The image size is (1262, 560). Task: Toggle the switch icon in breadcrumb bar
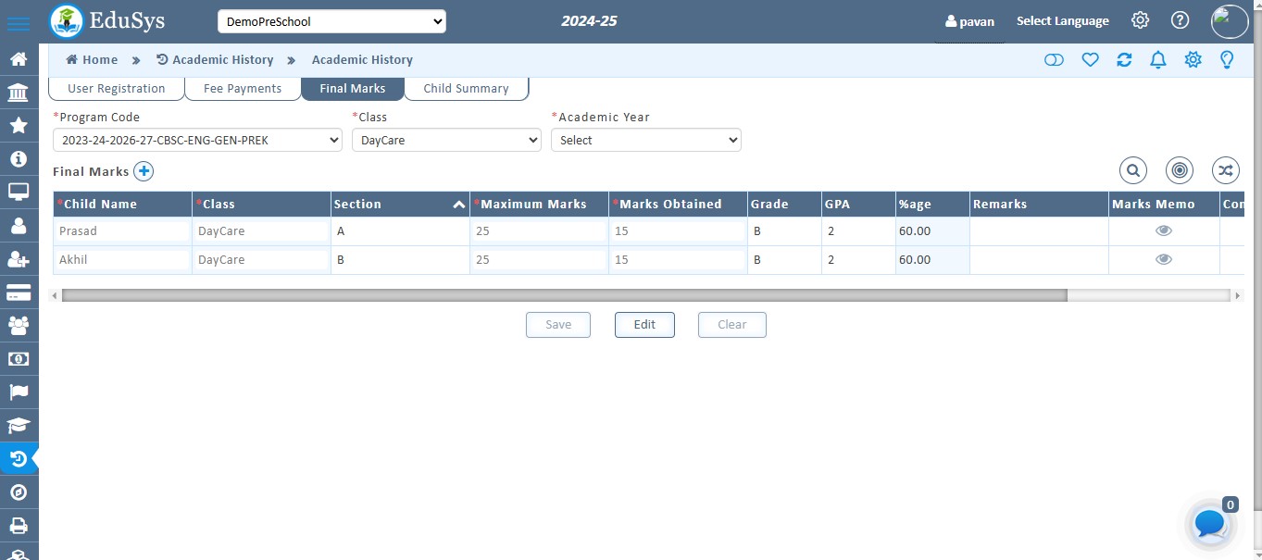pos(1054,60)
